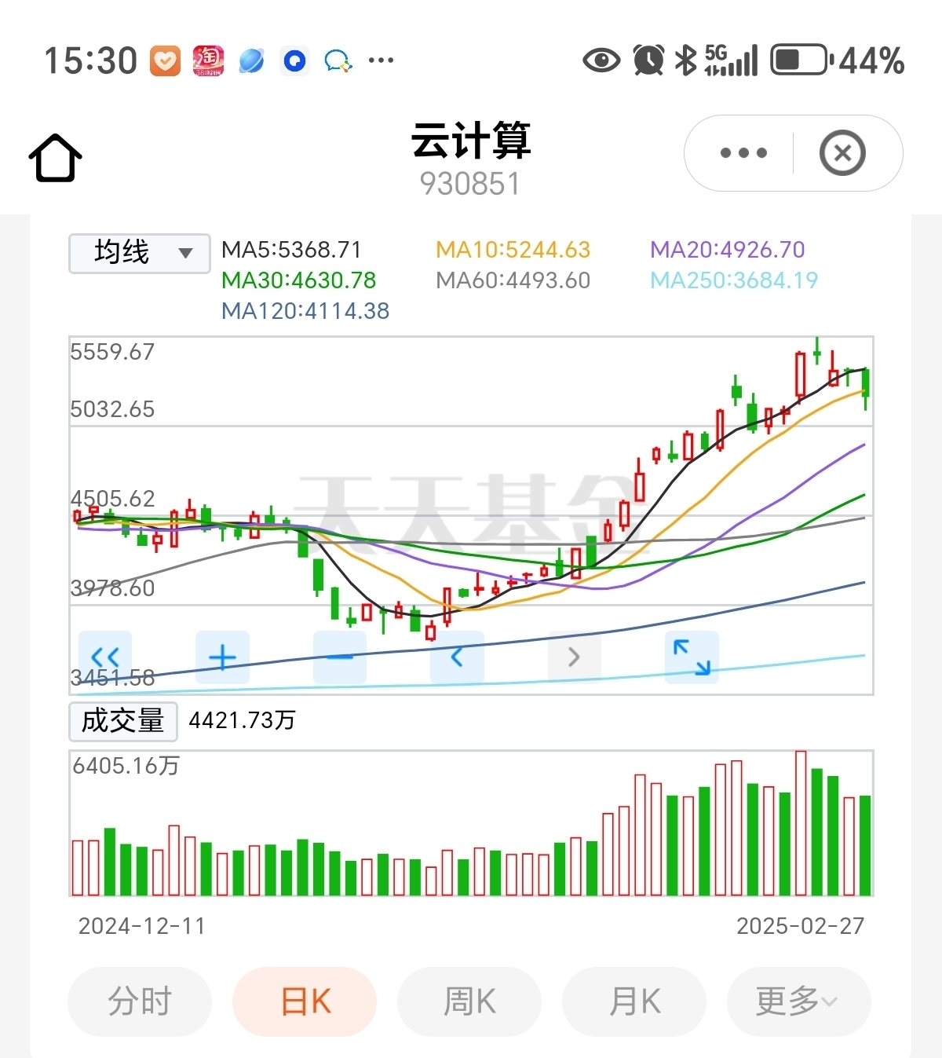Viewport: 942px width, 1058px height.
Task: Tap the 5G signal strength icon
Action: (732, 60)
